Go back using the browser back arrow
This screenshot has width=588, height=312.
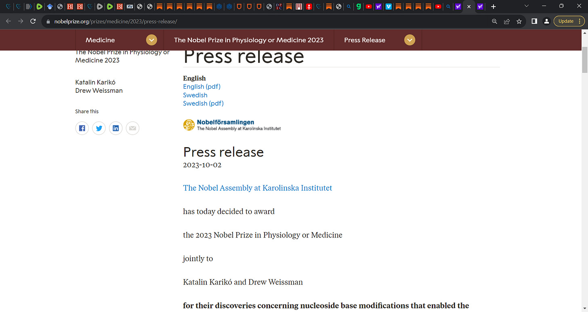(x=8, y=21)
